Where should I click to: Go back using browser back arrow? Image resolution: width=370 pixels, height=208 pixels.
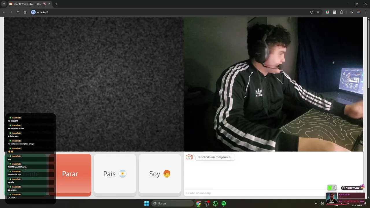pyautogui.click(x=4, y=12)
